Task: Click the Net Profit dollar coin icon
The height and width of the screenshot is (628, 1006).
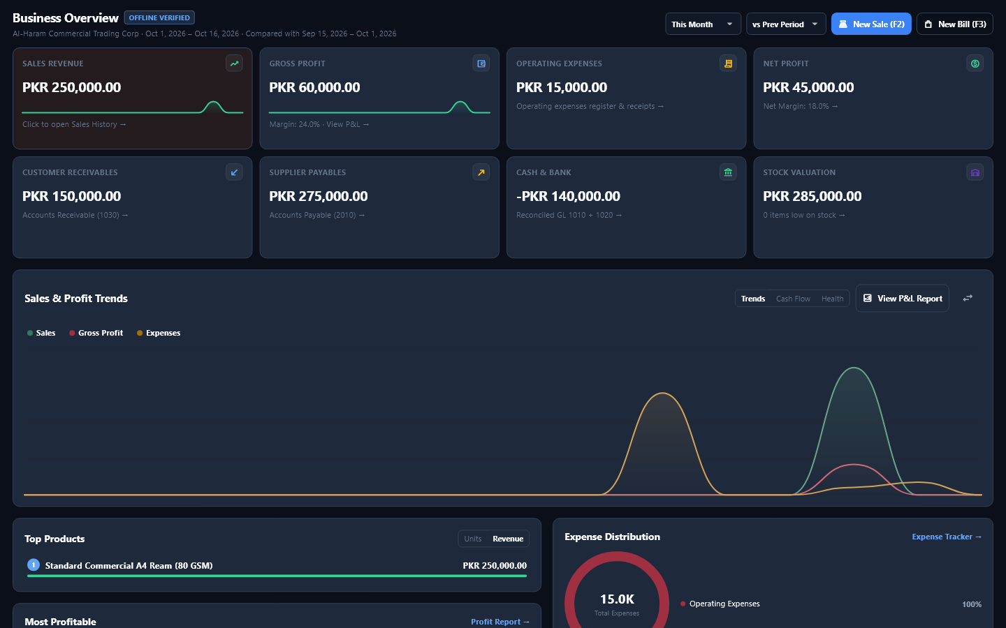Action: pyautogui.click(x=975, y=63)
